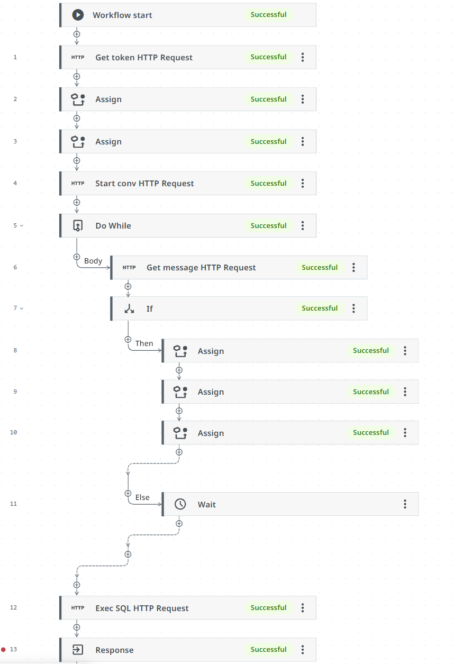
Task: Click the Workflow start play icon
Action: click(x=78, y=15)
